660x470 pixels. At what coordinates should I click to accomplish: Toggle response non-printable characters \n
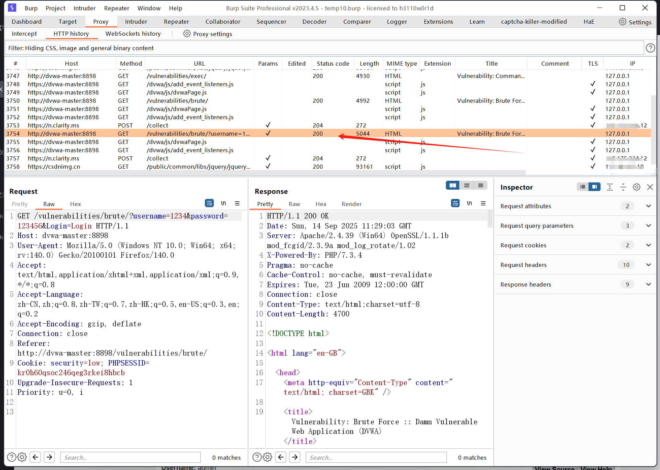[469, 203]
